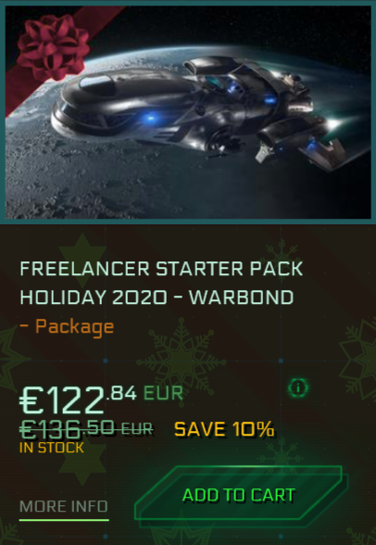The height and width of the screenshot is (545, 376).
Task: Click the snowflake beside the title text
Action: coord(282,258)
